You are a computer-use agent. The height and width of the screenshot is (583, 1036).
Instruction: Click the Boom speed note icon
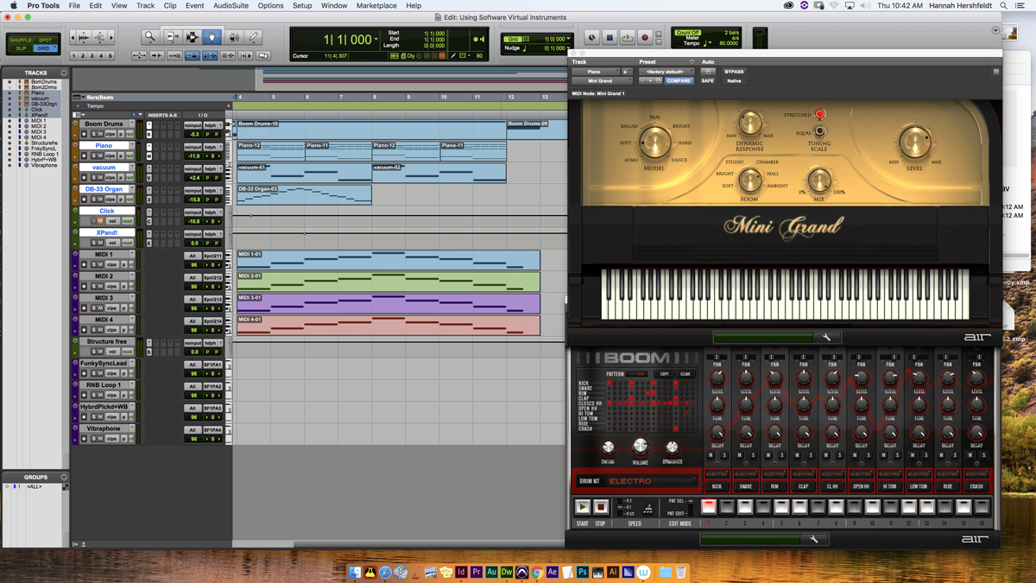tap(647, 510)
